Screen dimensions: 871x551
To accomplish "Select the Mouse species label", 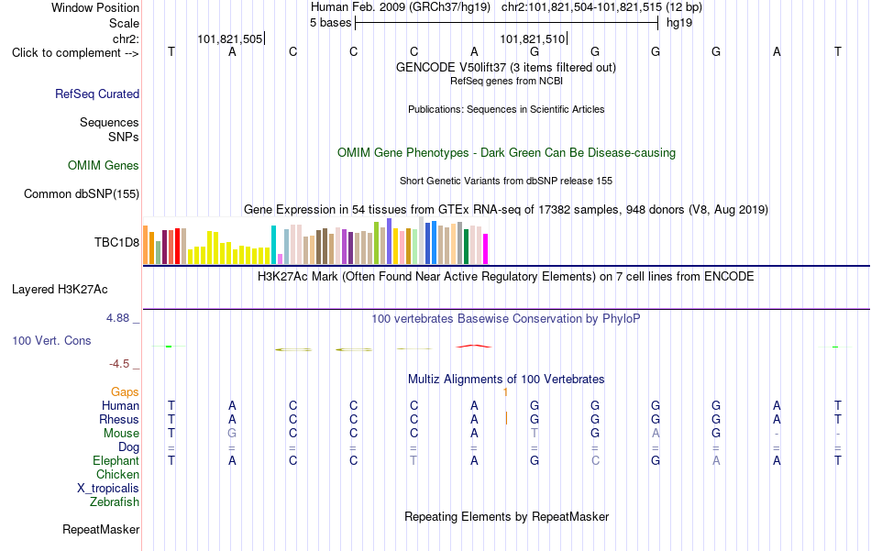I will click(x=122, y=434).
